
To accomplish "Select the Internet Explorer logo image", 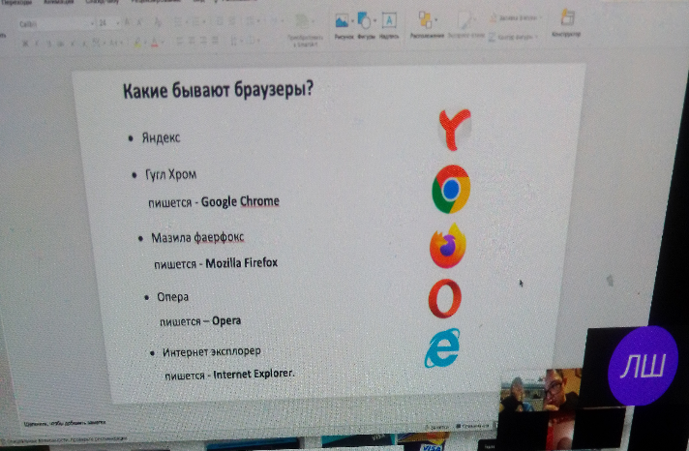I will (441, 348).
